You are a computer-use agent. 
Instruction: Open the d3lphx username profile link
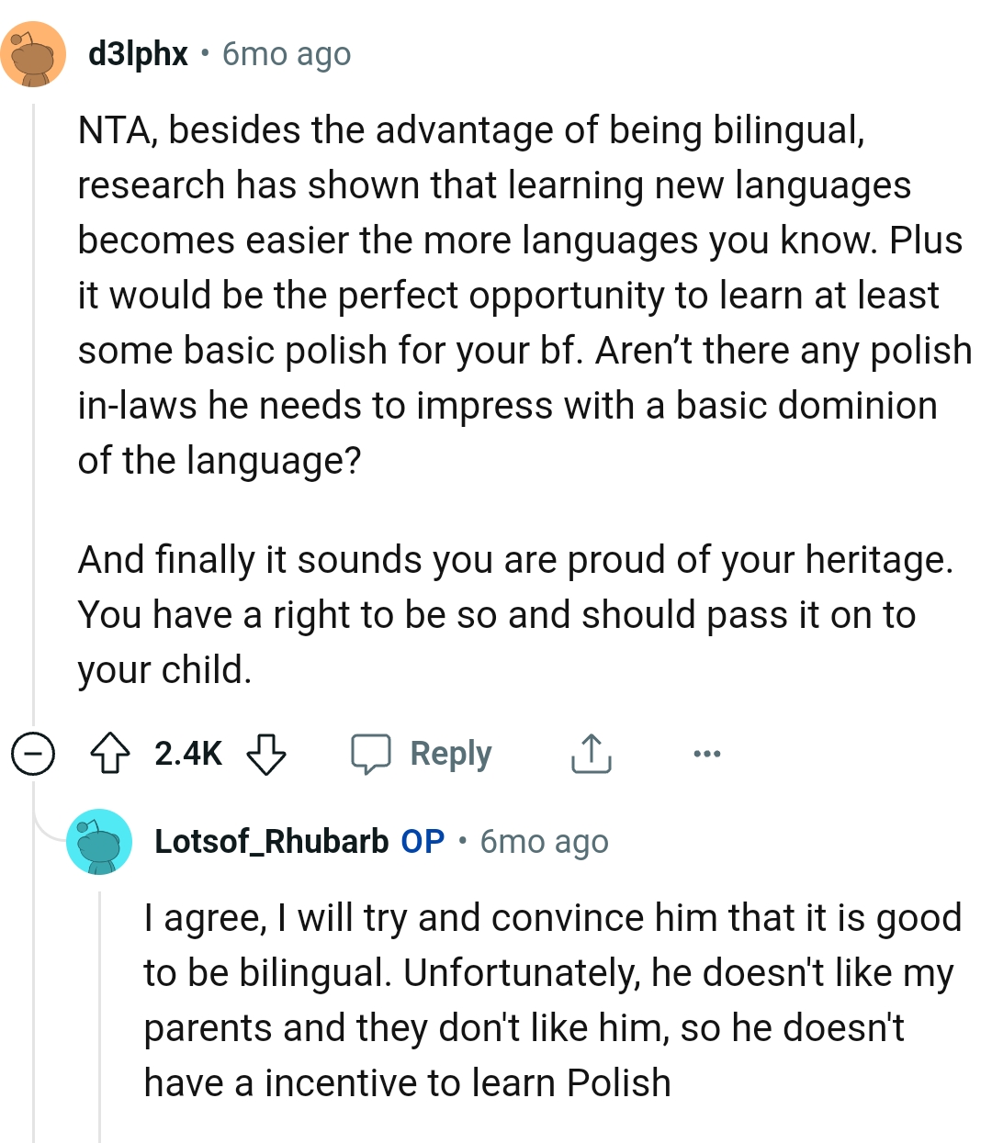(x=138, y=55)
